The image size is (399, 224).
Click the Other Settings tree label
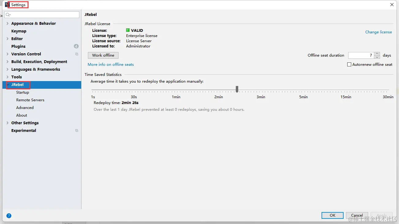(25, 123)
